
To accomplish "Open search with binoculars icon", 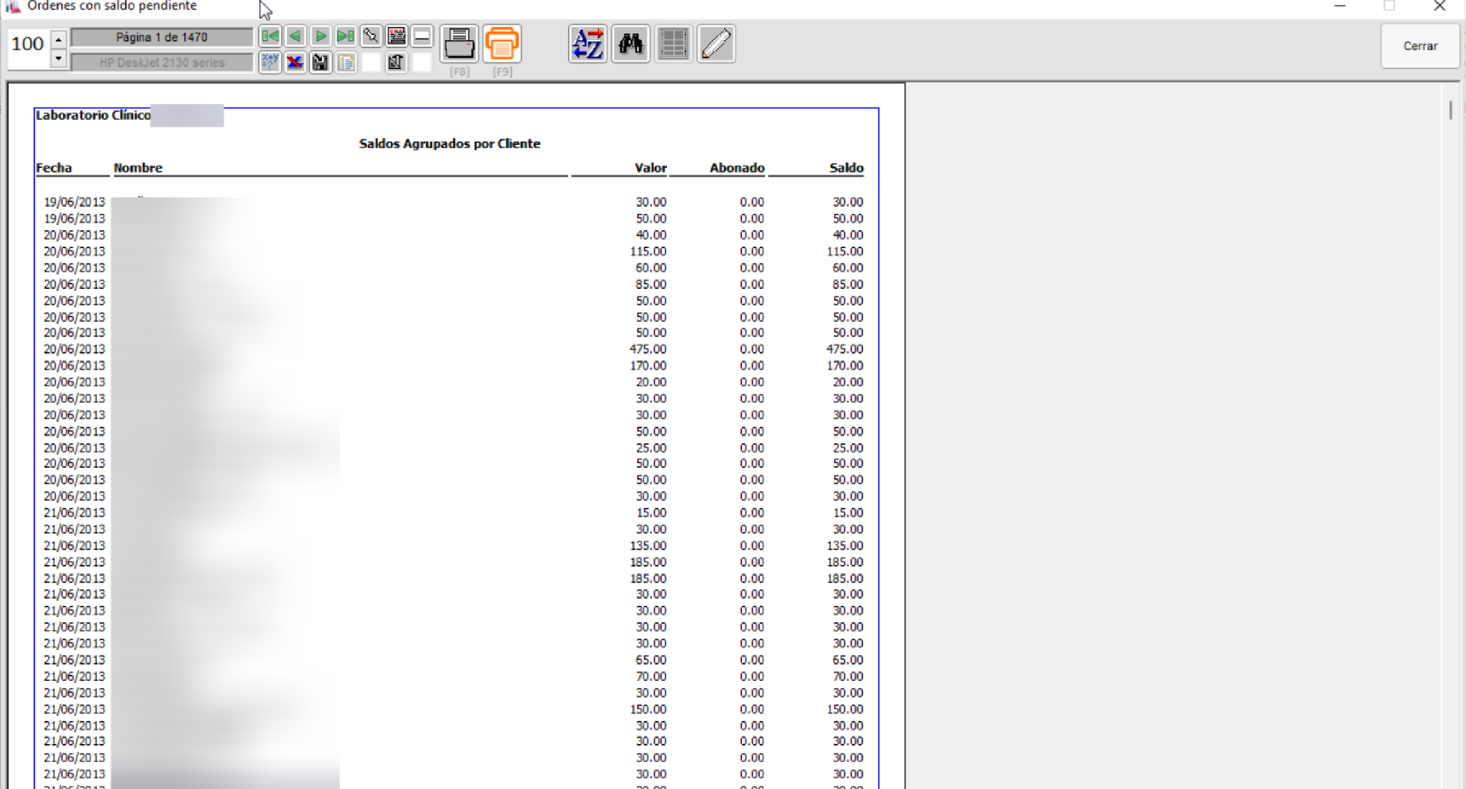I will tap(631, 44).
